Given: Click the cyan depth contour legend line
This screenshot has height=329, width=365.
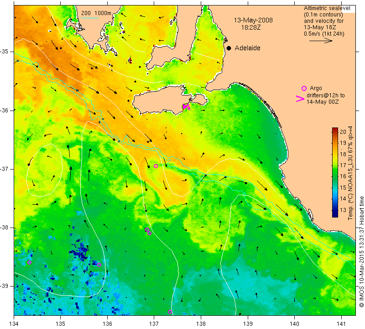Looking at the screenshot, I should point(90,18).
